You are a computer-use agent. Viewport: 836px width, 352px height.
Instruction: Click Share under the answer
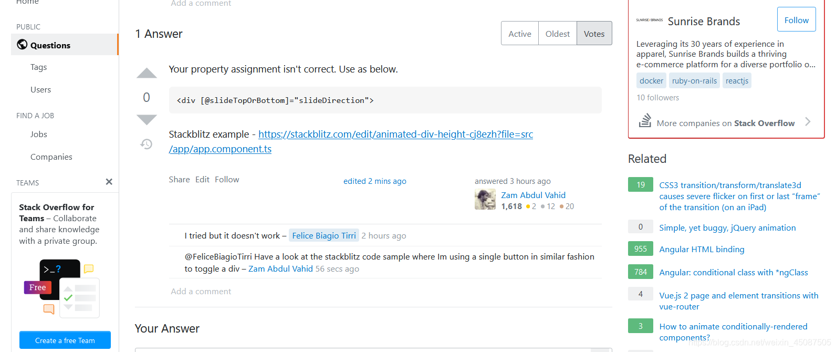[x=179, y=180]
